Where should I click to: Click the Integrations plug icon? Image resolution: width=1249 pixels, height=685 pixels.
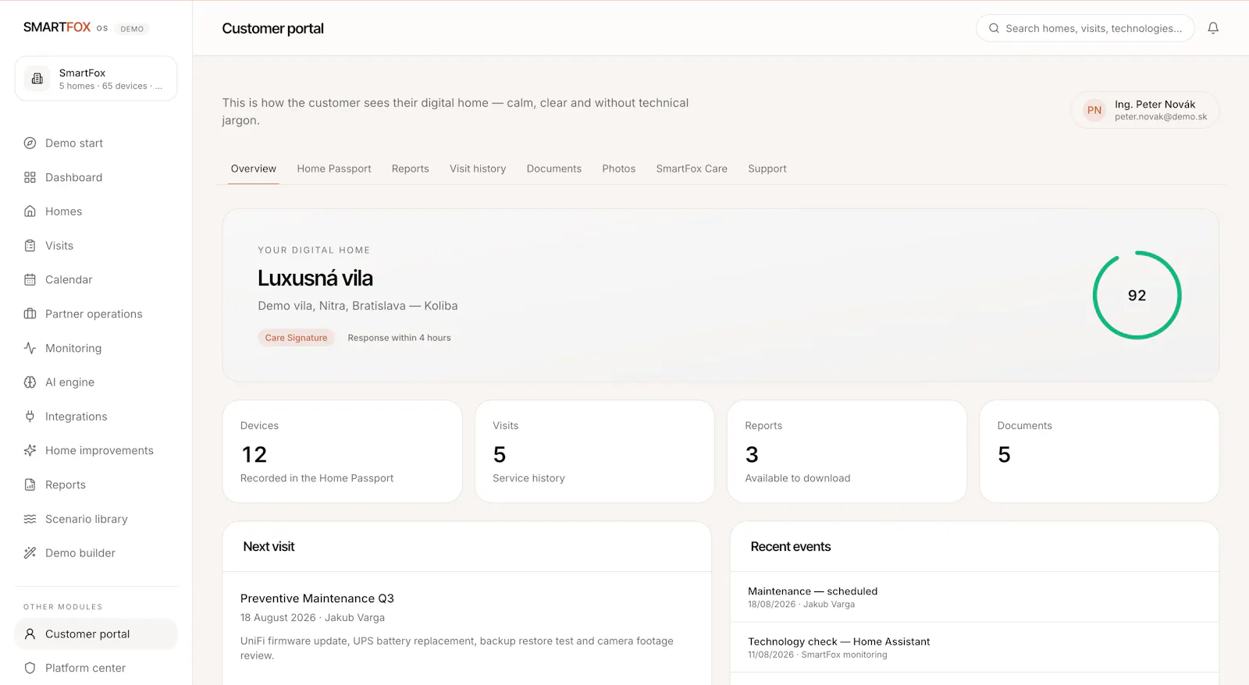pyautogui.click(x=30, y=417)
